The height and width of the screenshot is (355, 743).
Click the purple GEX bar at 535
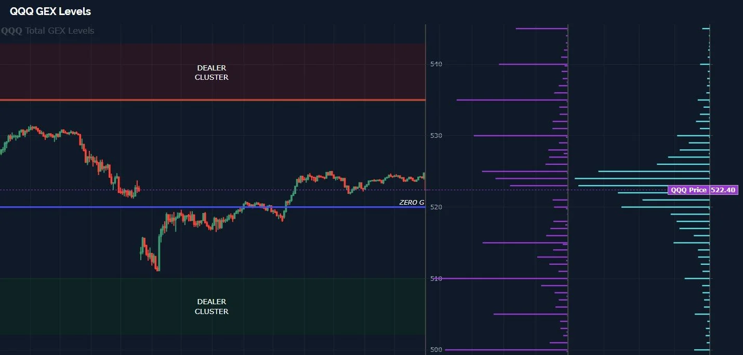[x=512, y=100]
